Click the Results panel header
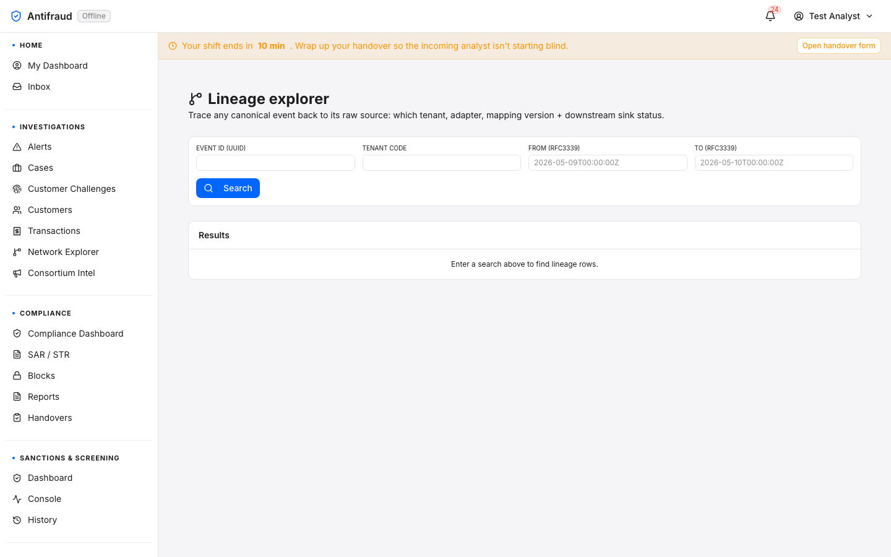This screenshot has height=557, width=891. coord(525,235)
